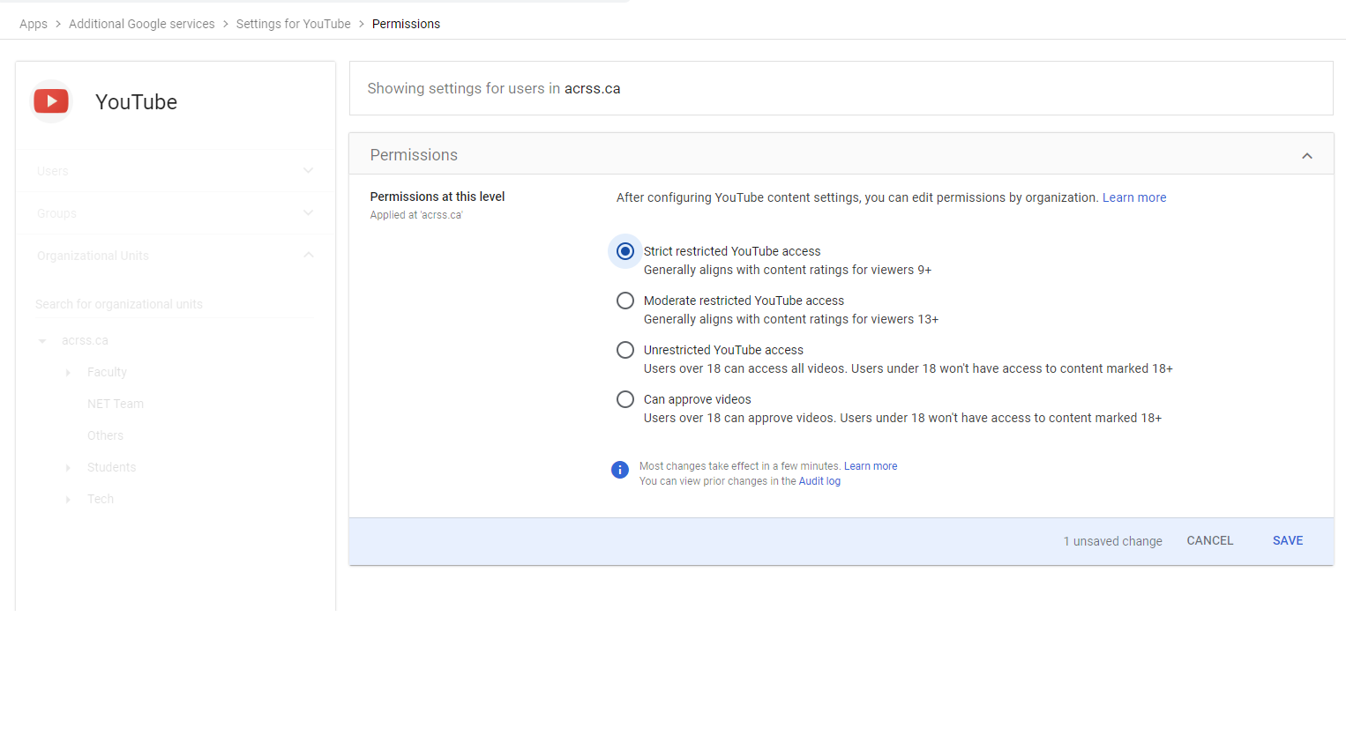Open Additional Google services breadcrumb
Viewport: 1346px width, 743px height.
coord(142,24)
